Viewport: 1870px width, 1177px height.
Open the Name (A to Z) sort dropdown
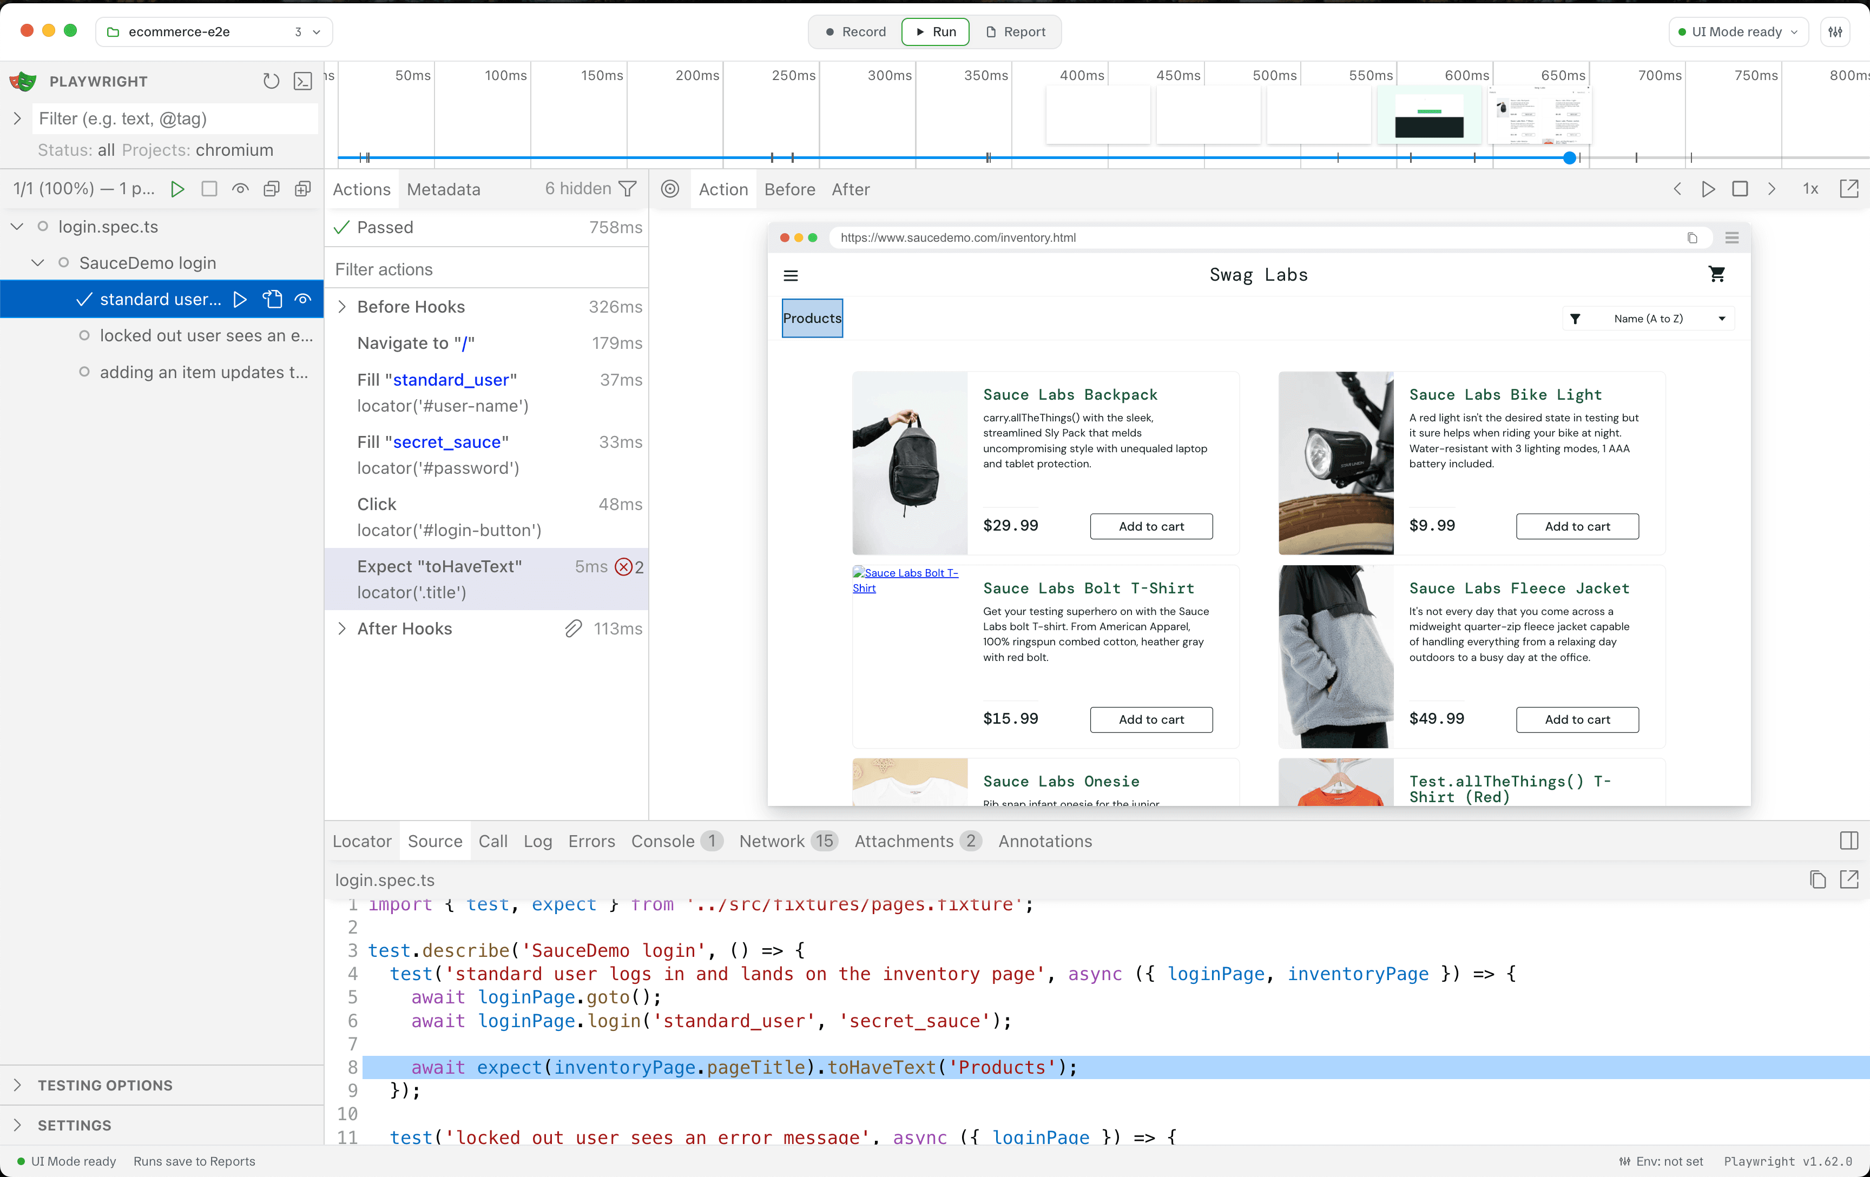[1648, 318]
